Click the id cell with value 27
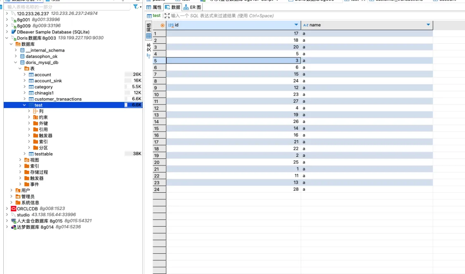 [234, 102]
